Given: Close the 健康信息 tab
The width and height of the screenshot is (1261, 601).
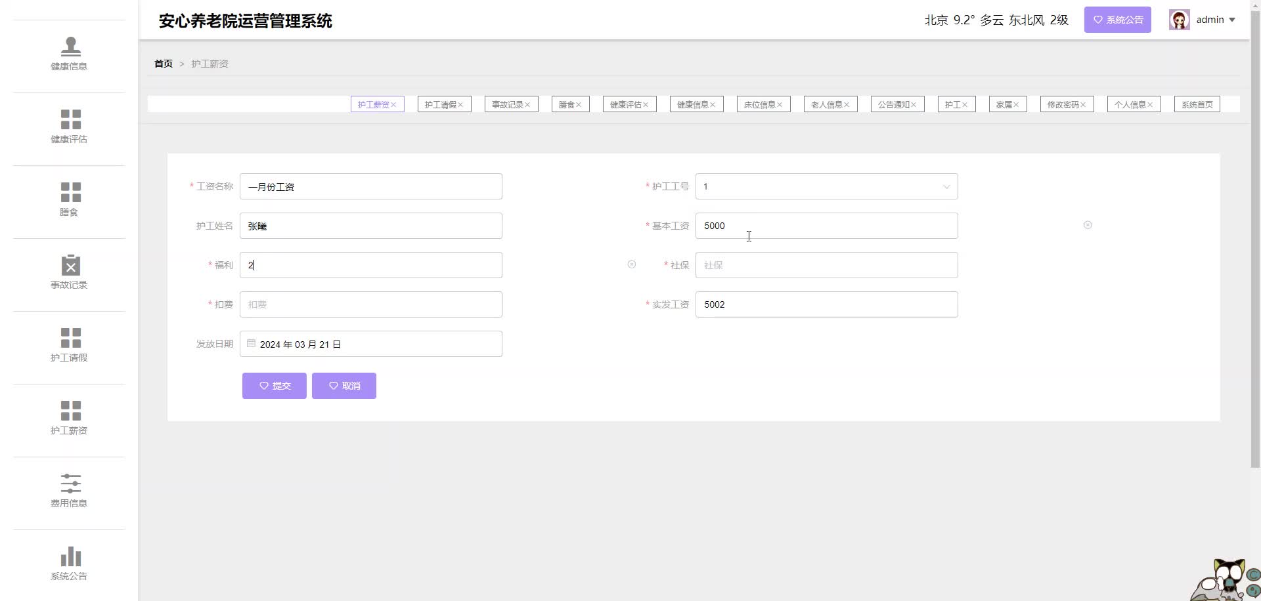Looking at the screenshot, I should tap(713, 105).
